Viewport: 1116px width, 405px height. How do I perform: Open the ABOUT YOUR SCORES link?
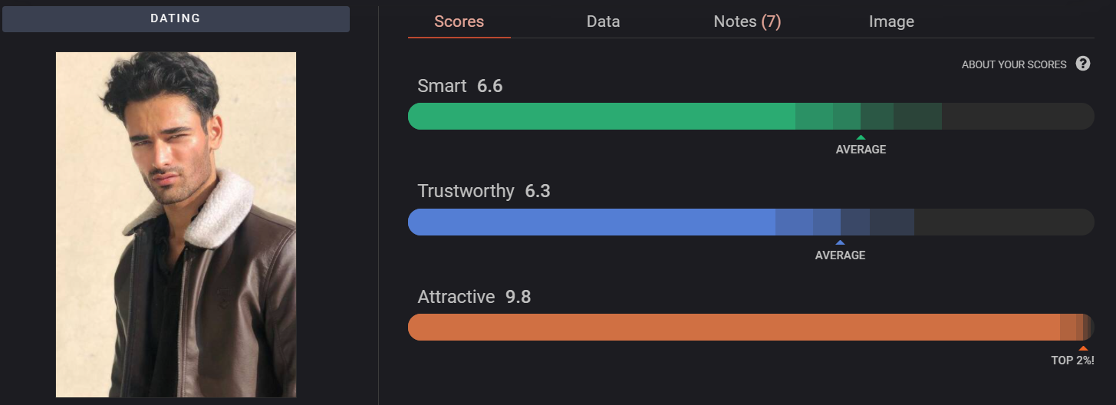[1014, 64]
